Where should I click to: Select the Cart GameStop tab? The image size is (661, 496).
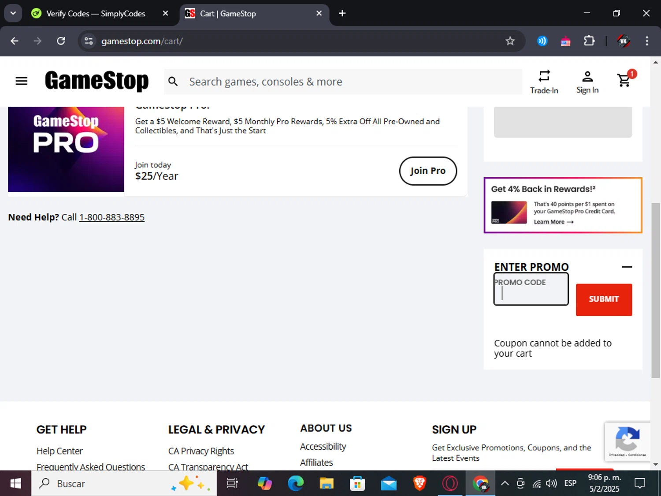[254, 14]
